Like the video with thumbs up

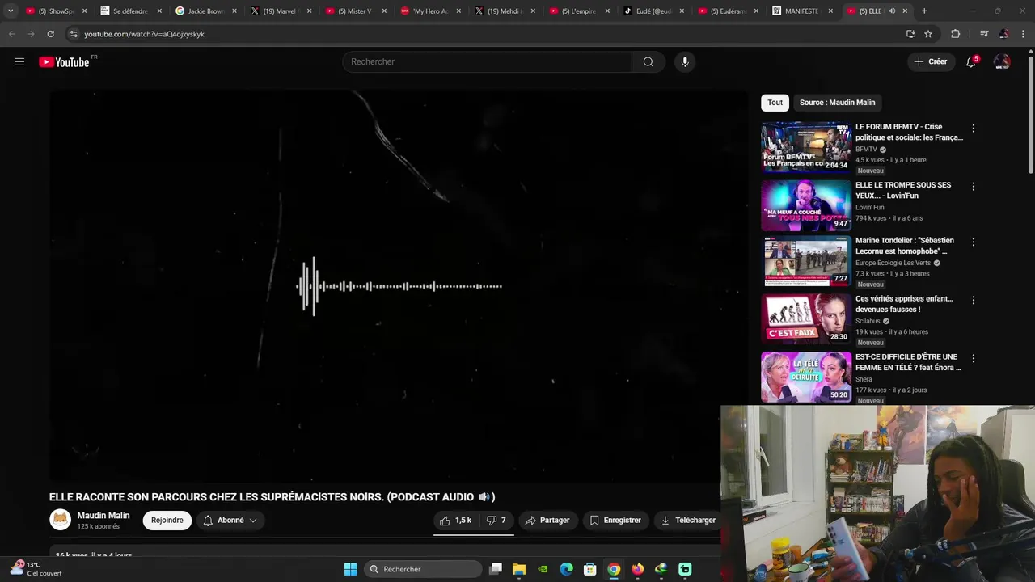click(x=455, y=521)
